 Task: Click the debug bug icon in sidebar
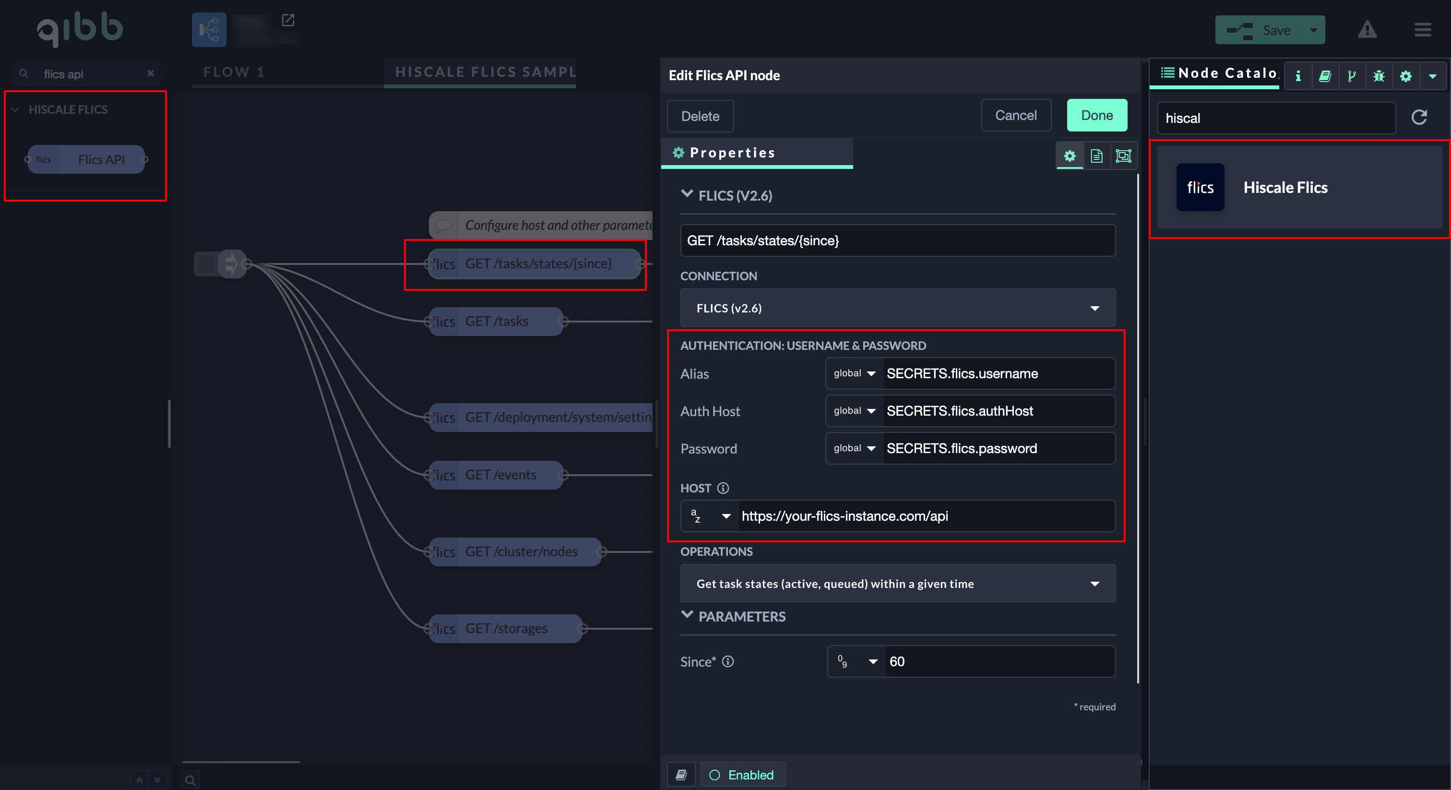point(1379,76)
